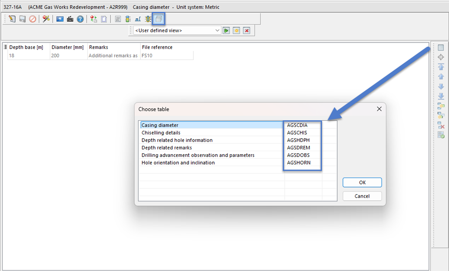Click the delete row red X icon

tap(441, 125)
